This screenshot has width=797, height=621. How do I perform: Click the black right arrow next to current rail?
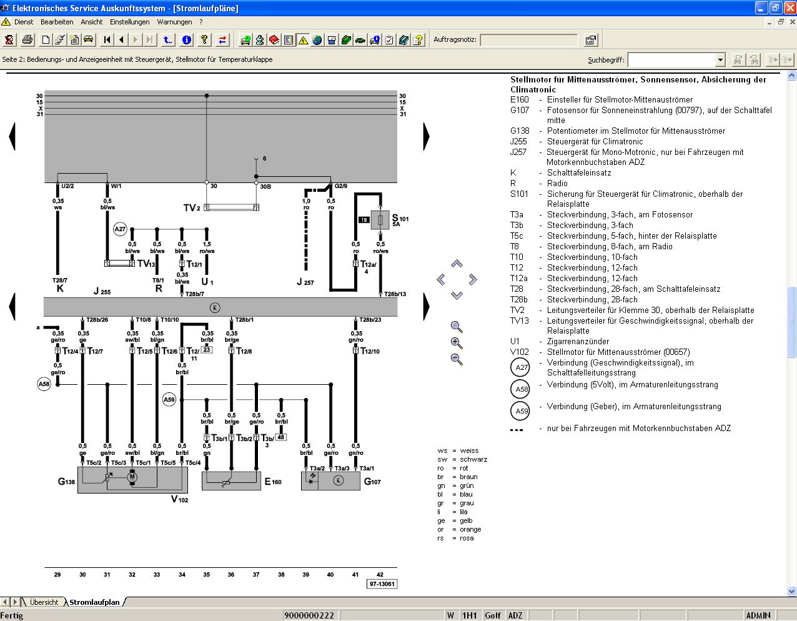(427, 136)
